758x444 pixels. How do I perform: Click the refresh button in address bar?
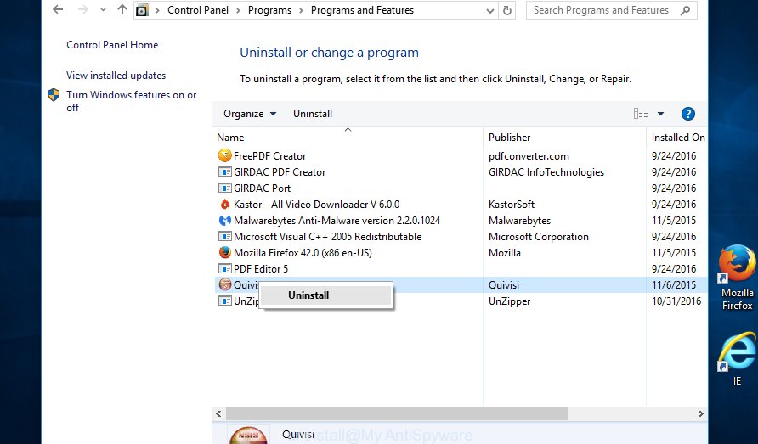(508, 11)
